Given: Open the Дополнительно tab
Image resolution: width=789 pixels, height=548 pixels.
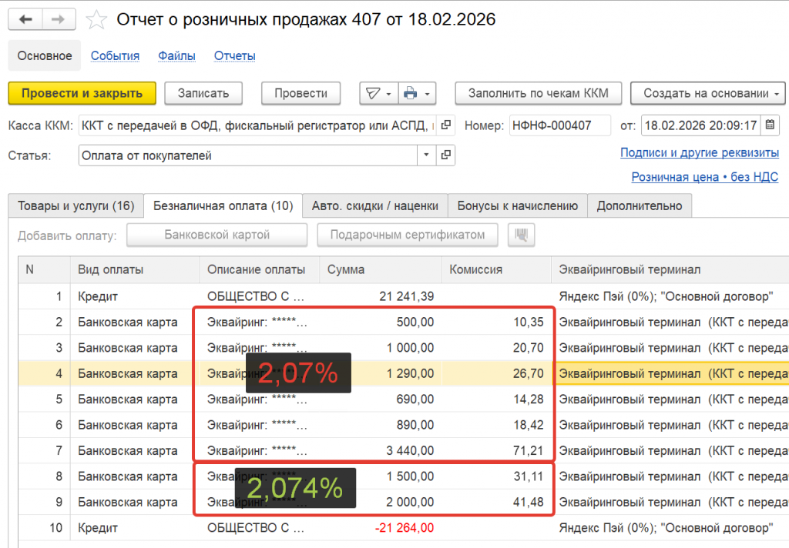Looking at the screenshot, I should pyautogui.click(x=640, y=206).
